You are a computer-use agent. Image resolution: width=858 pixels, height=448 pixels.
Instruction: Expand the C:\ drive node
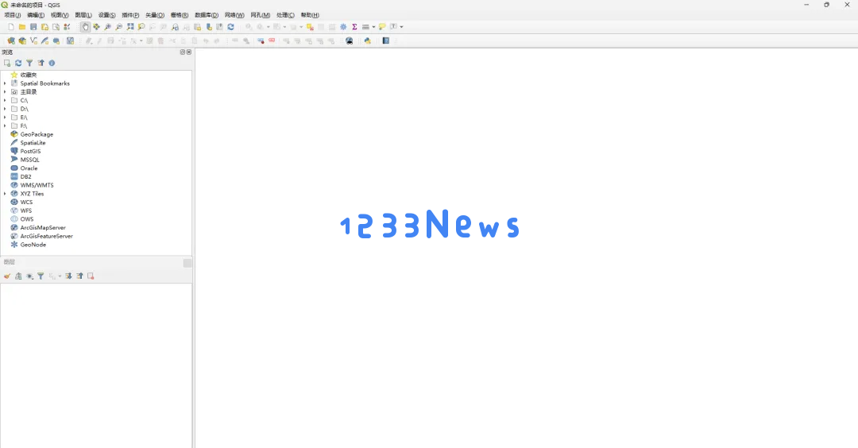click(5, 101)
